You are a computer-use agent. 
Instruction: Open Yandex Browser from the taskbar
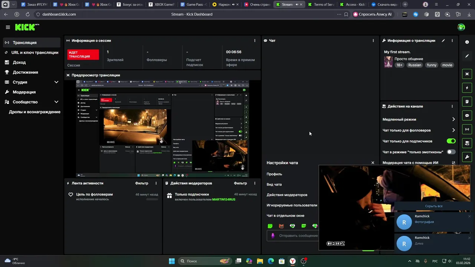coord(293,261)
